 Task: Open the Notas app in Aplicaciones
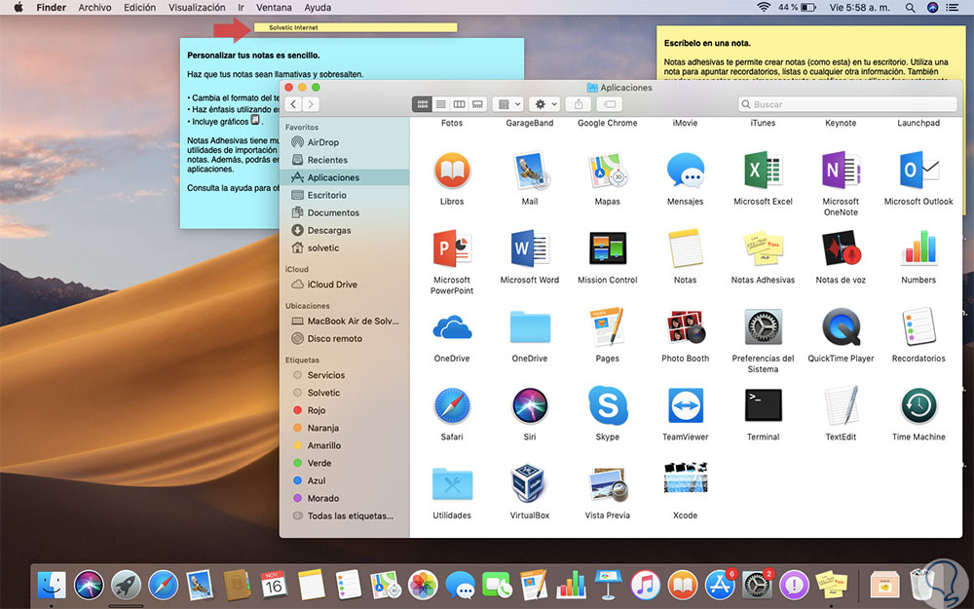pos(685,248)
